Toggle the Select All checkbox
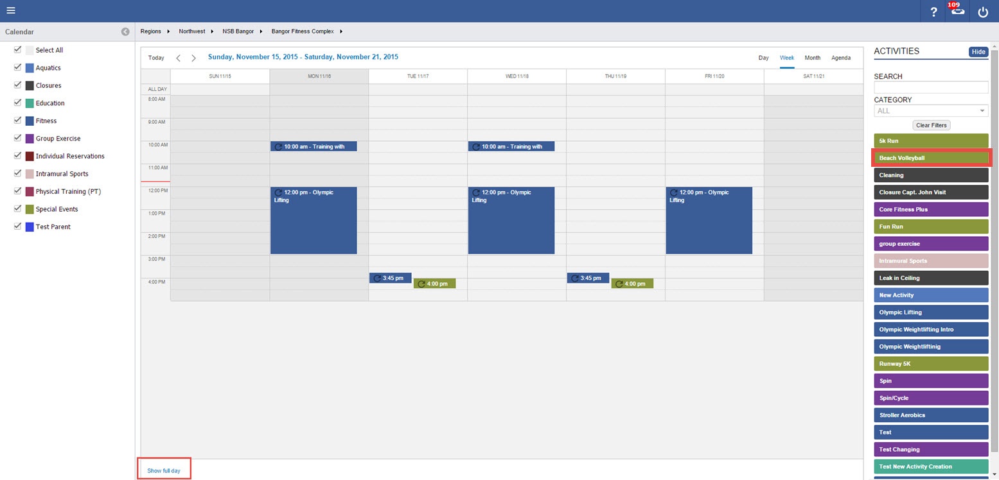The width and height of the screenshot is (999, 480). pyautogui.click(x=18, y=50)
